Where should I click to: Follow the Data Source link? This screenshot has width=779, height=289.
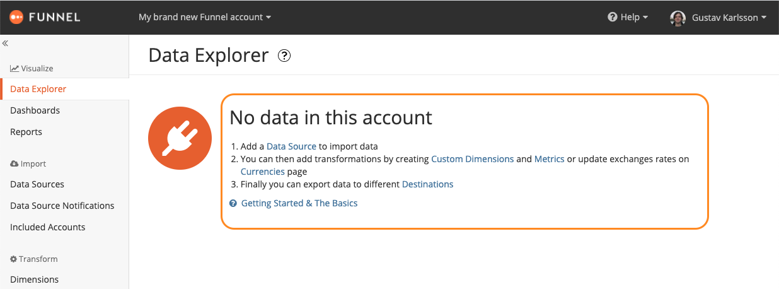[x=291, y=146]
